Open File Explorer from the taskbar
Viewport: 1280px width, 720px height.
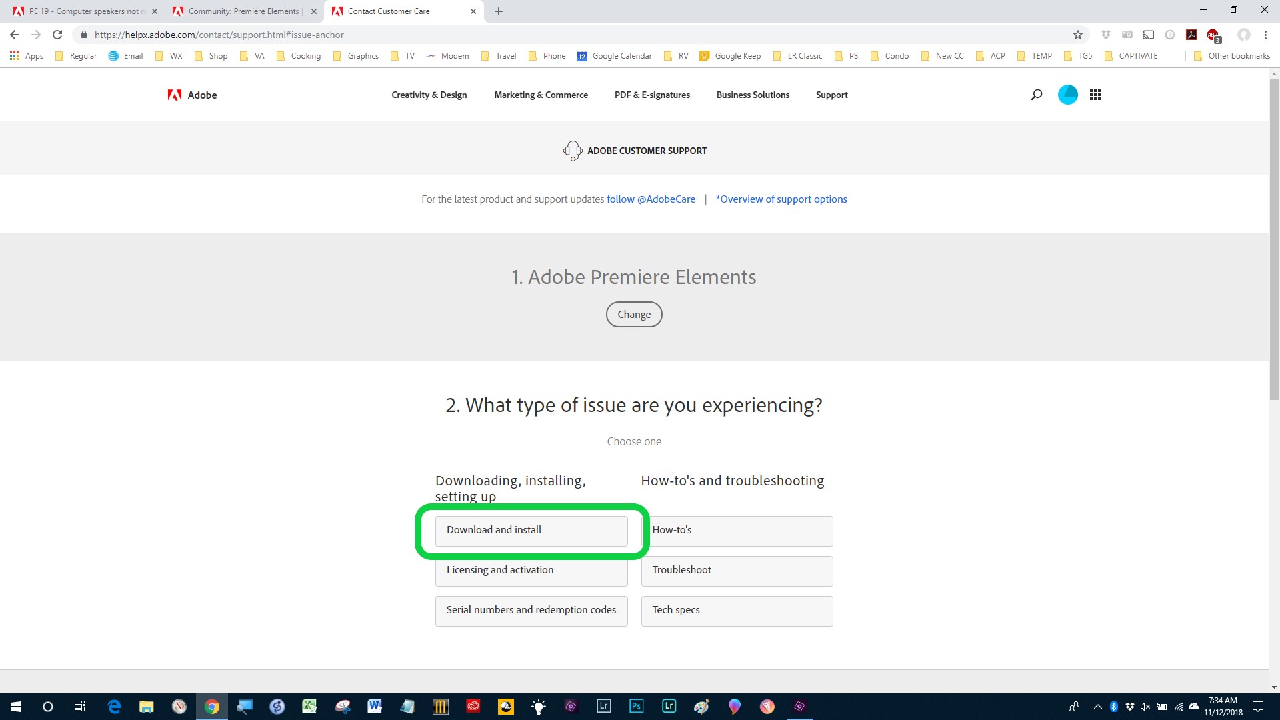[x=147, y=707]
